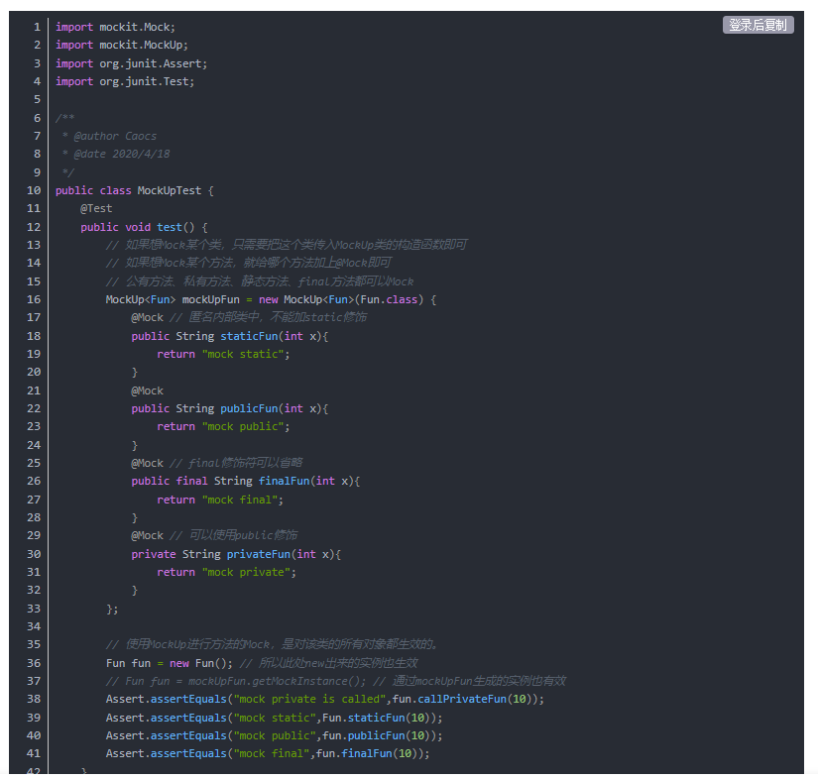818x779 pixels.
Task: Click '@Mock' with 可以使用public修饰 comment
Action: [147, 535]
